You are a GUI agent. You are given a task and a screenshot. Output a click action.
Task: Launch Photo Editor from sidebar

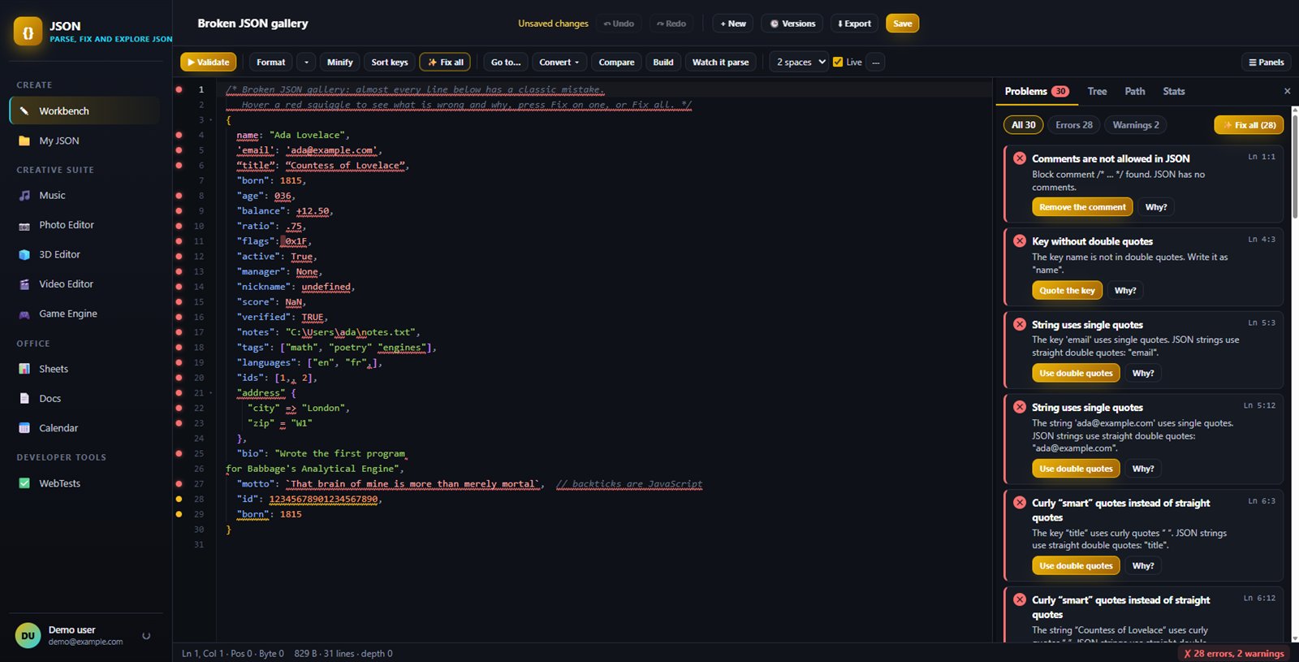point(84,225)
